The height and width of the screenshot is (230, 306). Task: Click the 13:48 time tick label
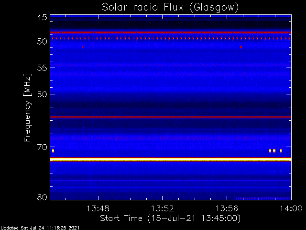[x=98, y=208]
